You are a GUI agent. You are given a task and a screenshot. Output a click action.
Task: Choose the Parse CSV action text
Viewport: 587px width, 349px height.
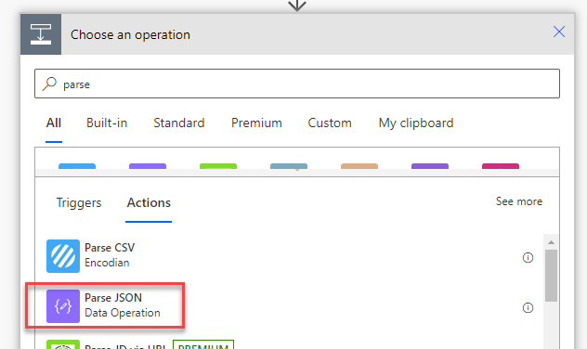pyautogui.click(x=110, y=248)
